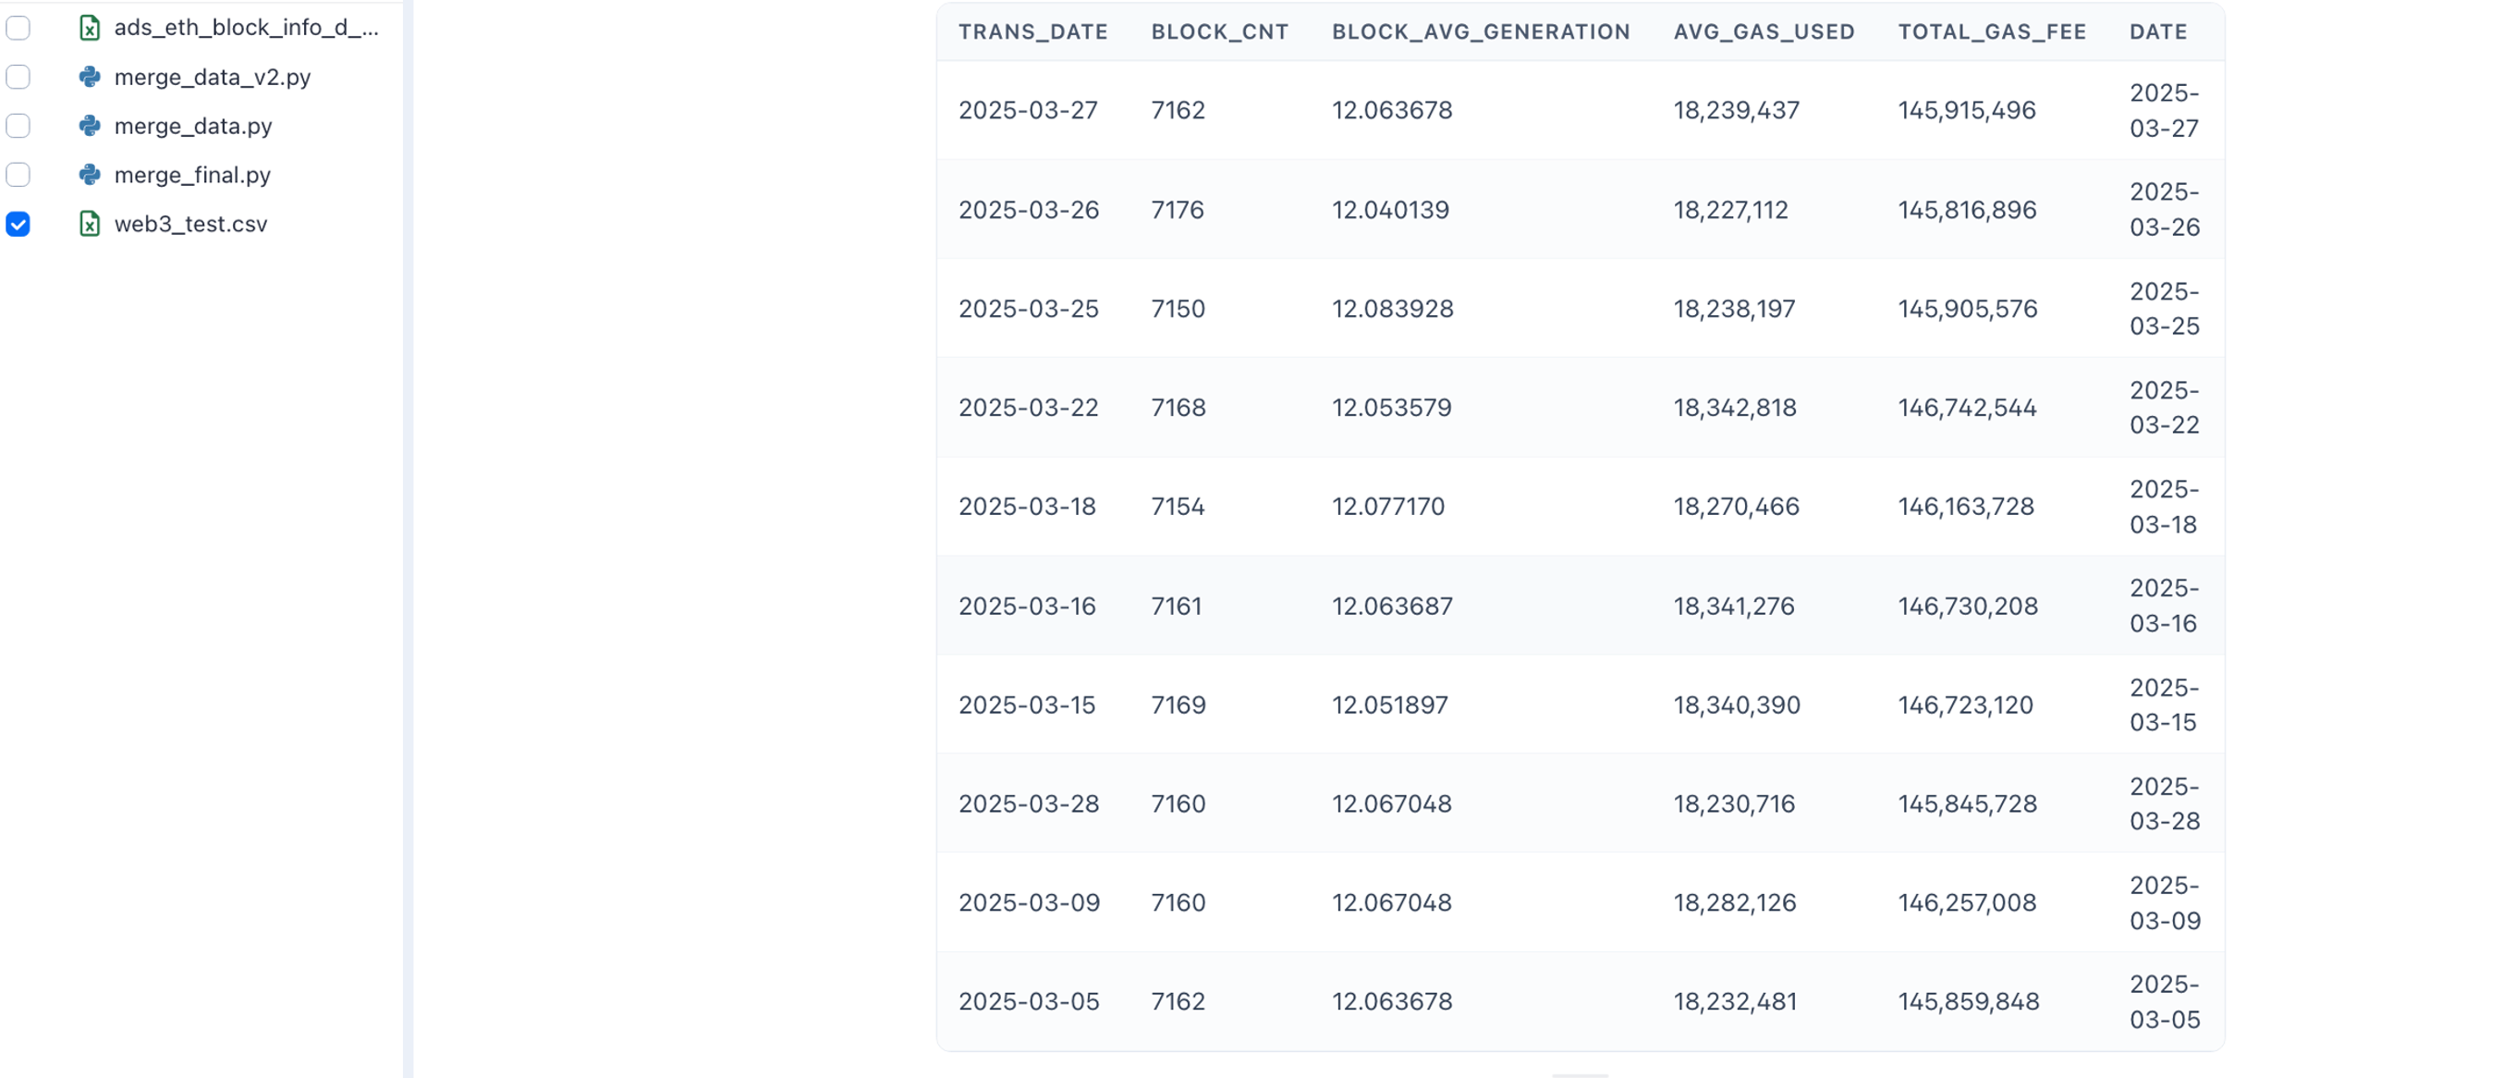Image resolution: width=2503 pixels, height=1078 pixels.
Task: Click the TRANS_DATE column header
Action: [x=1032, y=32]
